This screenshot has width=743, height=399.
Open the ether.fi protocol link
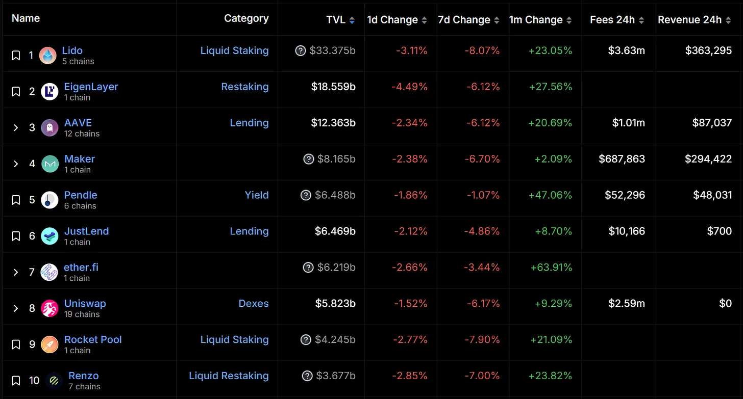(x=81, y=267)
